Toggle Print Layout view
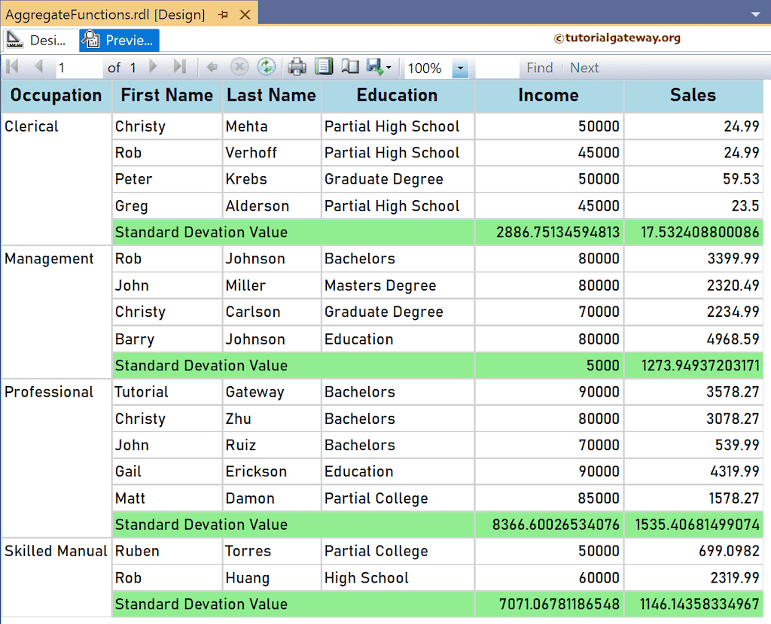This screenshot has width=771, height=624. 324,67
